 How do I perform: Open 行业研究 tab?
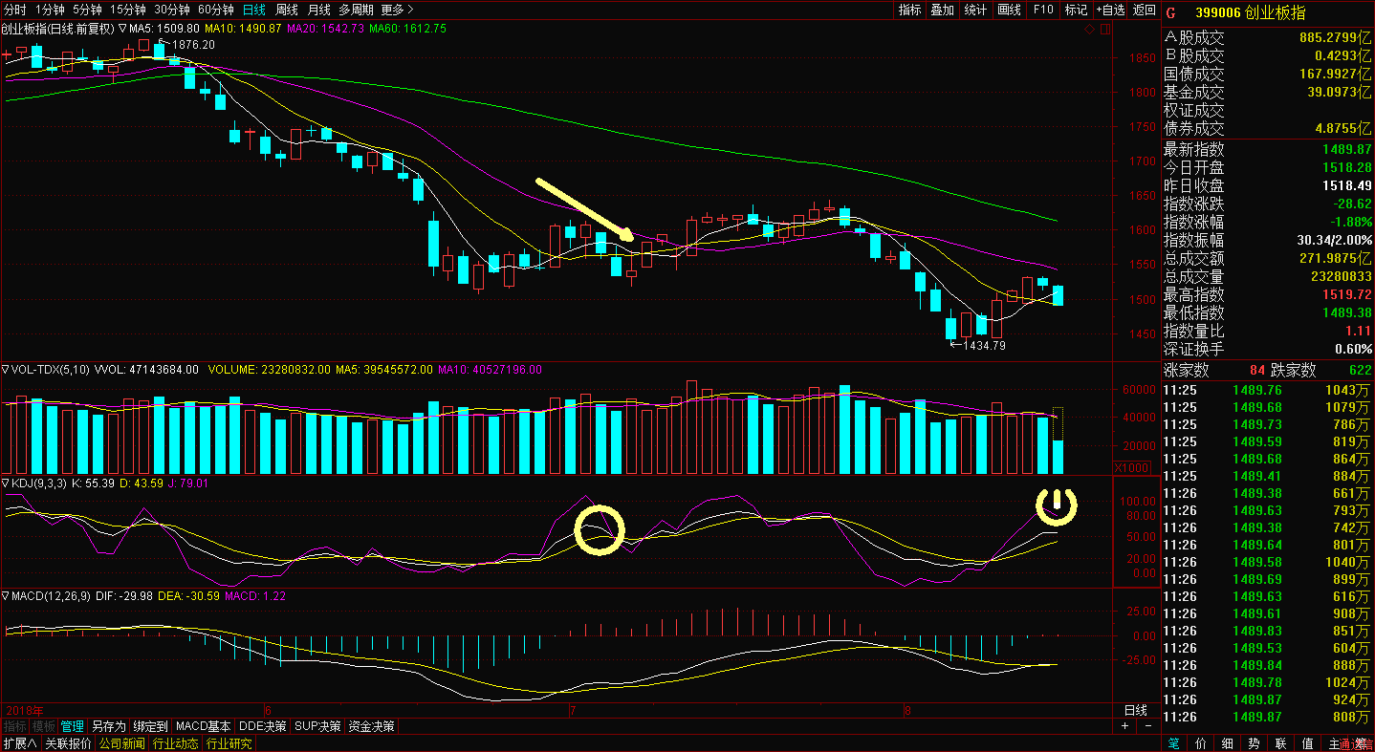[x=229, y=743]
